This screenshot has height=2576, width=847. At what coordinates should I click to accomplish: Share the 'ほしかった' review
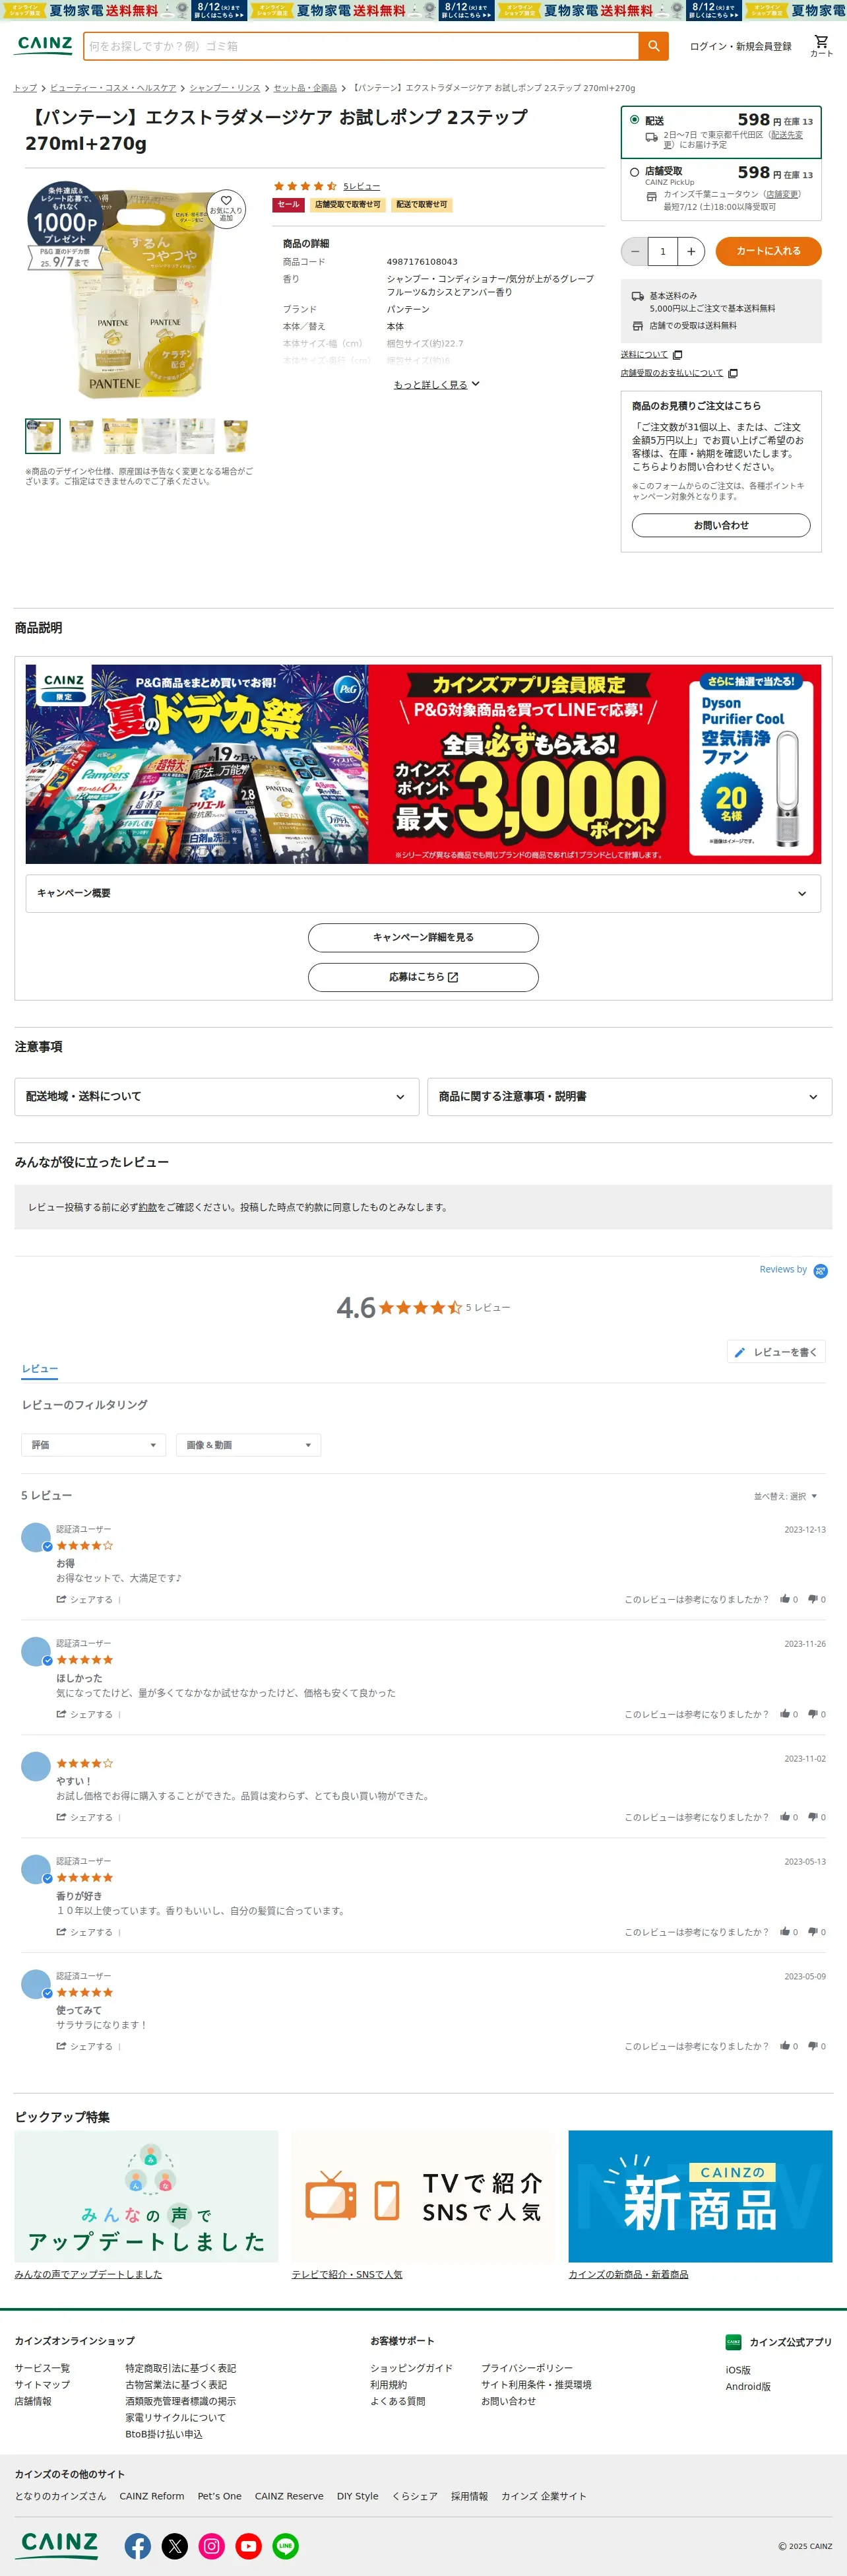pyautogui.click(x=85, y=1714)
